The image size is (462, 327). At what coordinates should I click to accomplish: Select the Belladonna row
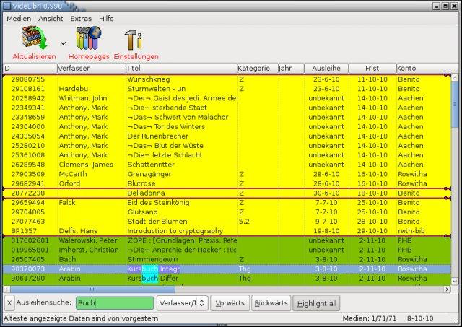pos(227,193)
